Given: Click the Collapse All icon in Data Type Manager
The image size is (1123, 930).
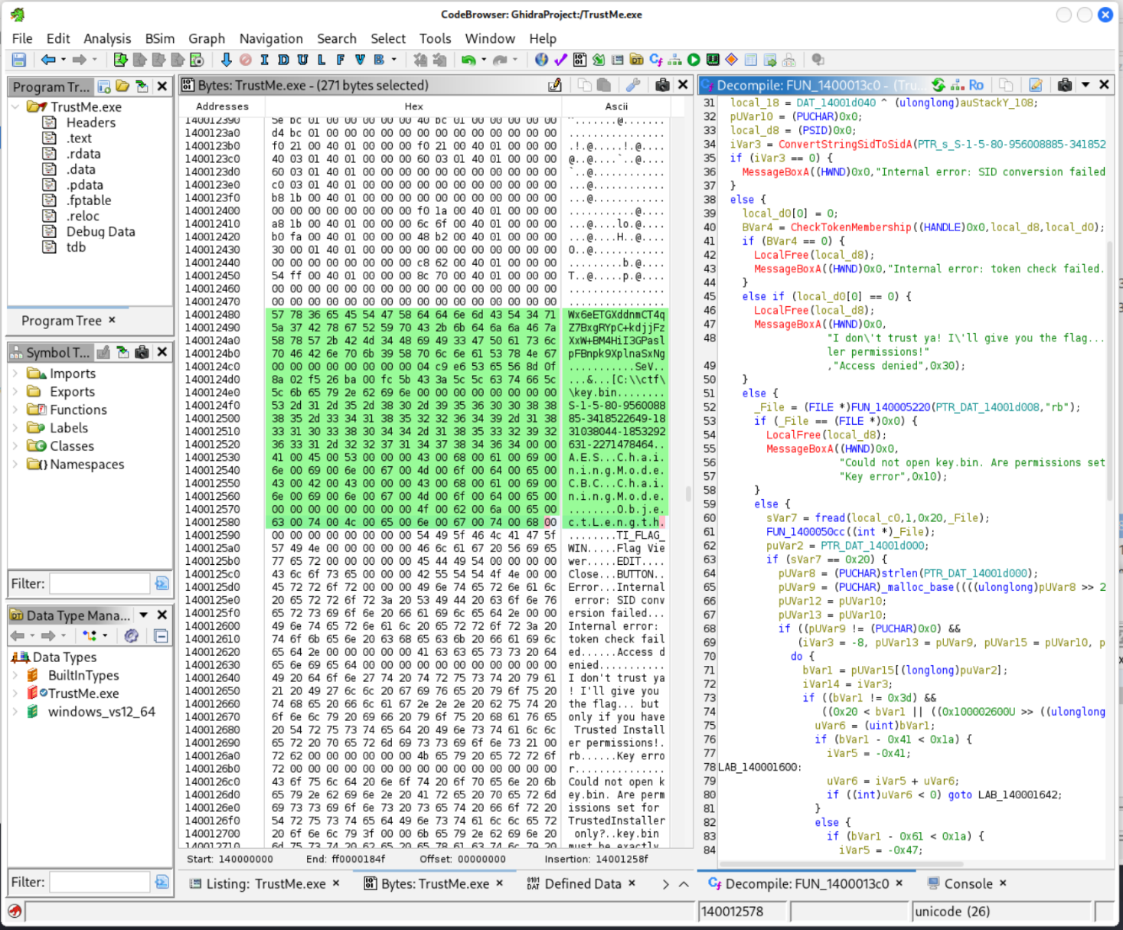Looking at the screenshot, I should pyautogui.click(x=161, y=636).
